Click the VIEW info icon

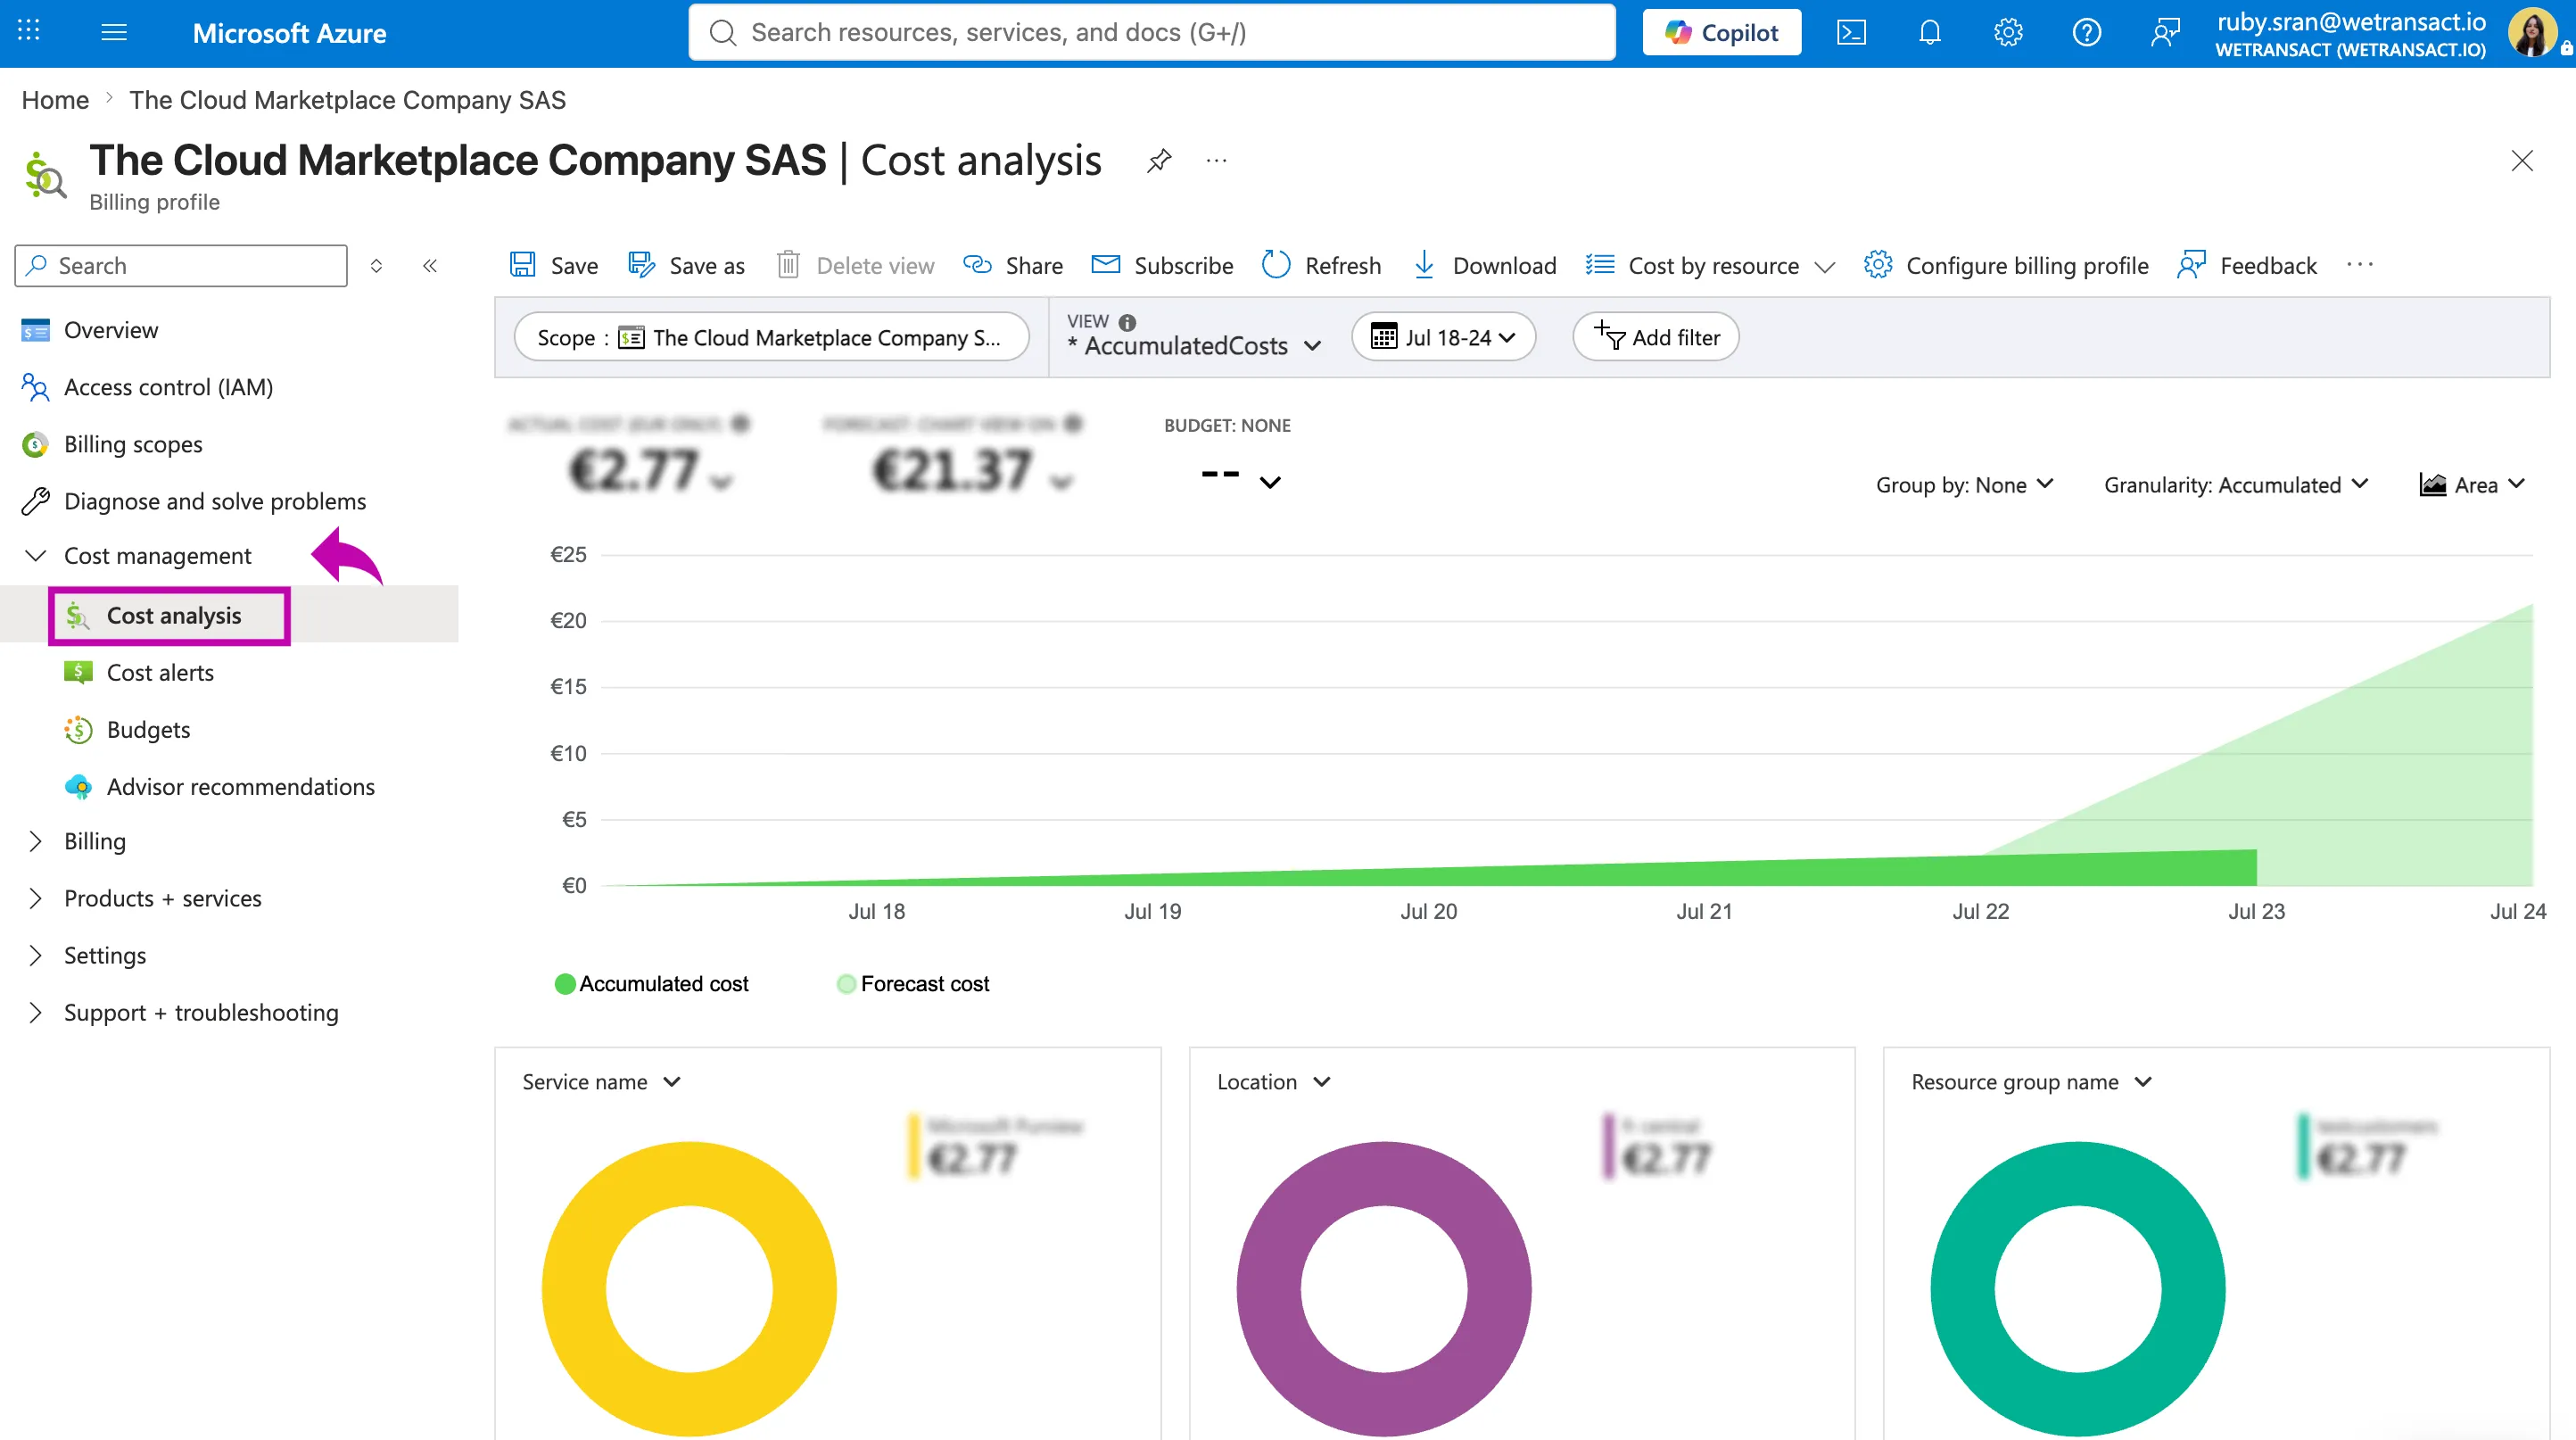[1128, 322]
